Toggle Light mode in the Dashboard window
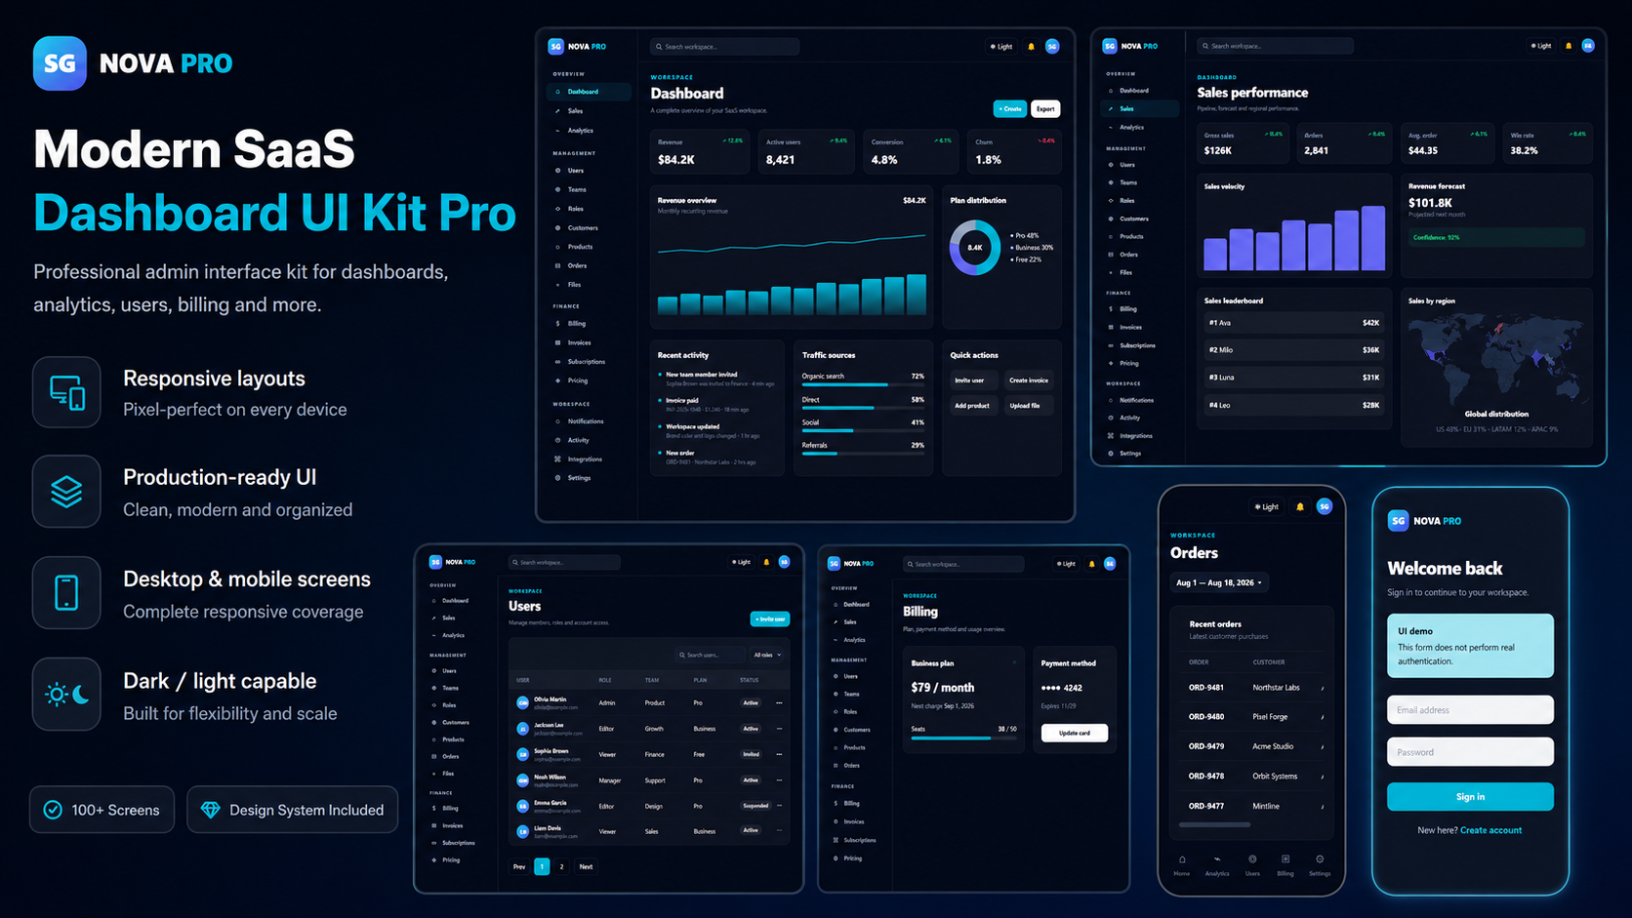 coord(1001,47)
